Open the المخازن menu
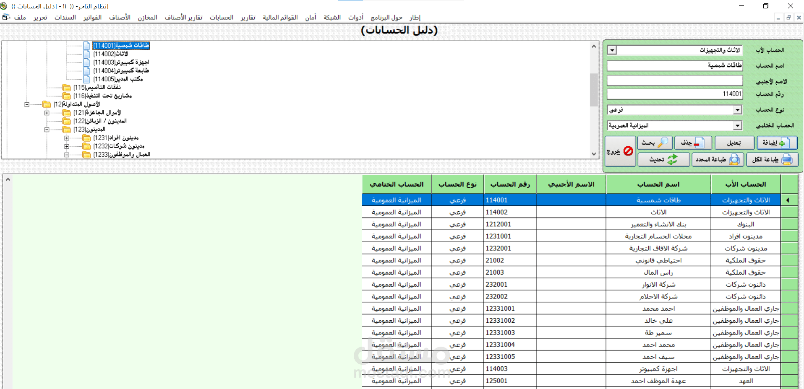Image resolution: width=804 pixels, height=389 pixels. pos(147,17)
